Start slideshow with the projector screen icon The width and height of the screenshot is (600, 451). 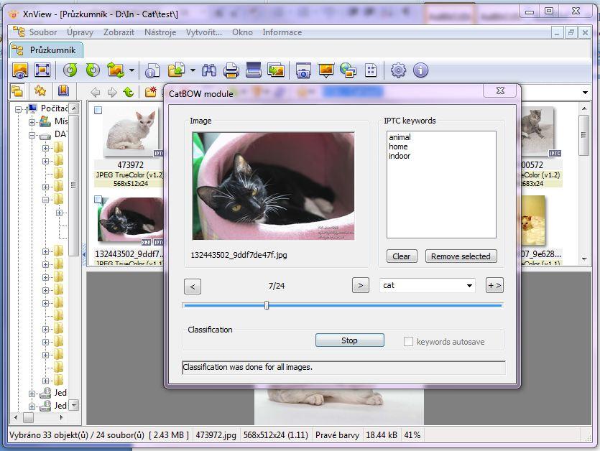(x=326, y=70)
